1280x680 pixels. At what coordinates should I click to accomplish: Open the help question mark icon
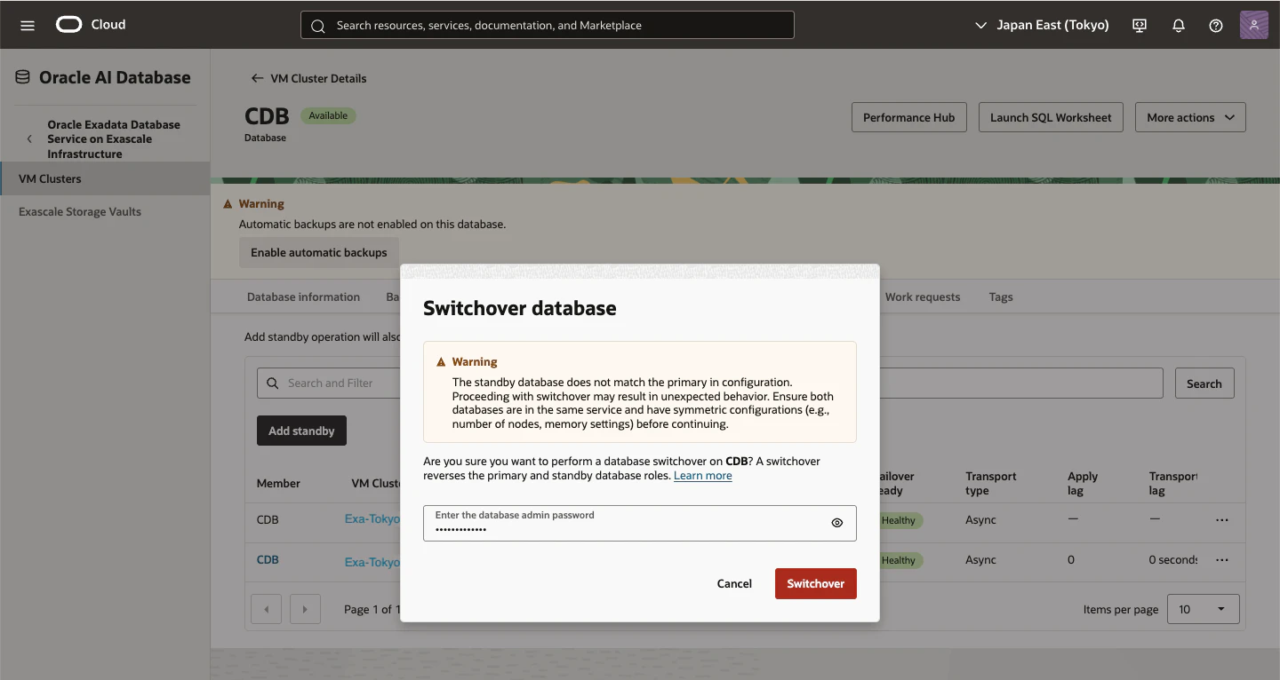[x=1216, y=25]
